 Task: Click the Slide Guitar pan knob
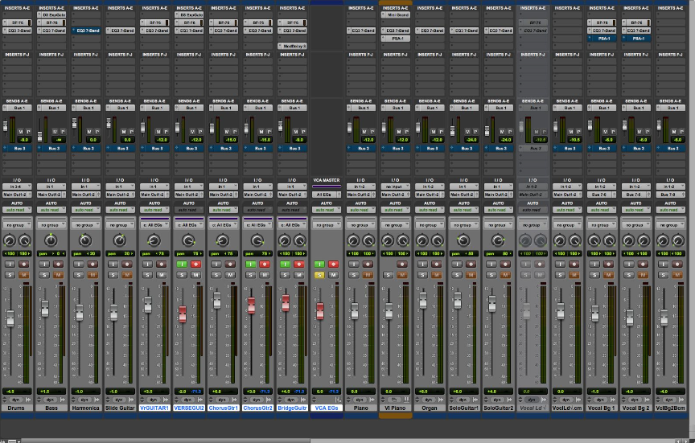tap(120, 240)
